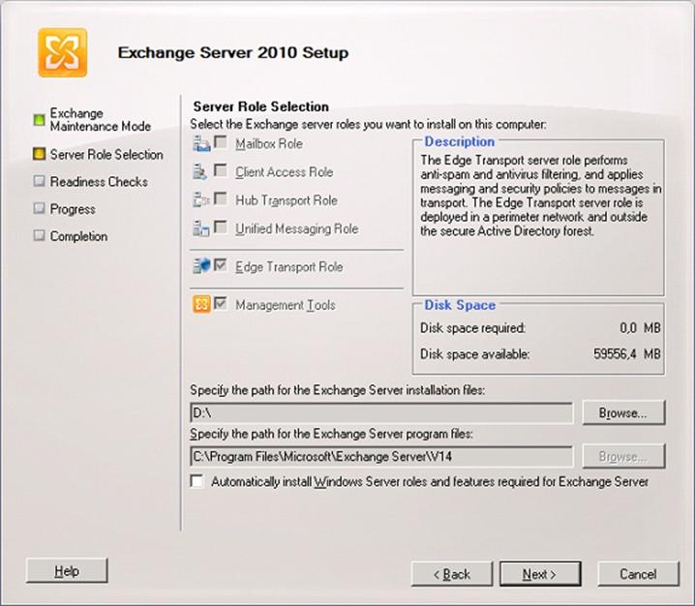Click the installation files path field showing D:\
695x606 pixels.
click(x=381, y=413)
